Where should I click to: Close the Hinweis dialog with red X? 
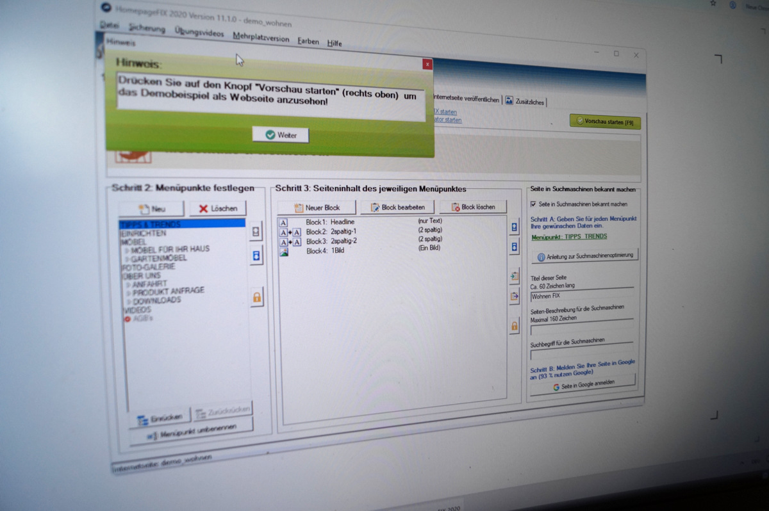(x=427, y=65)
